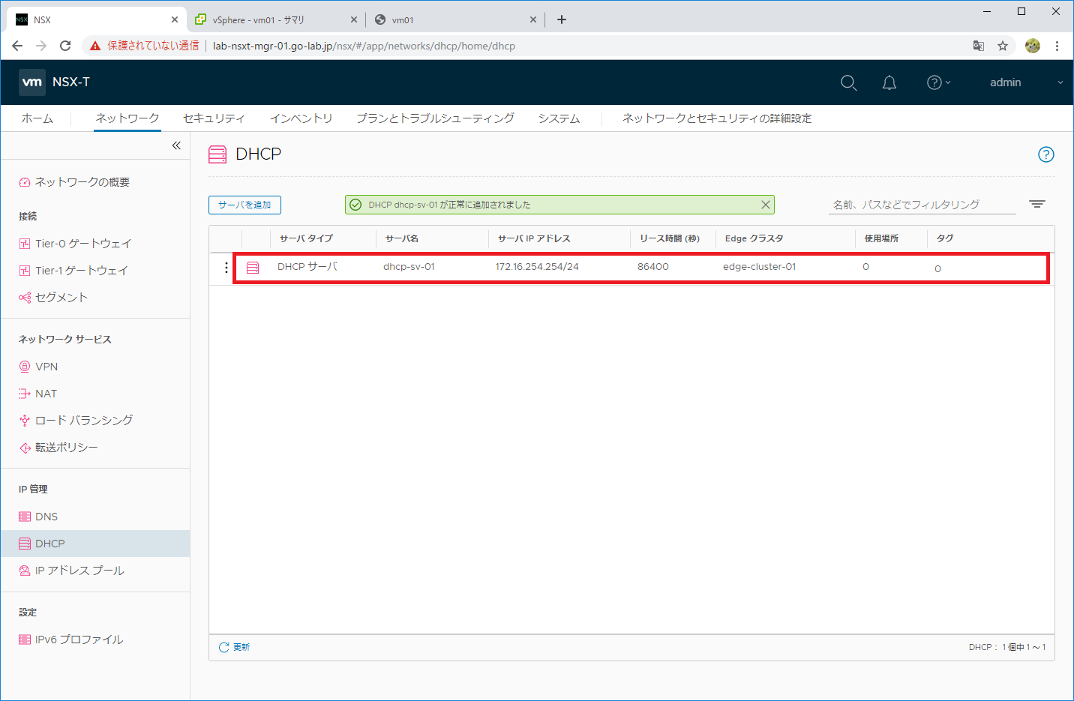Viewport: 1074px width, 701px height.
Task: Click the browser forward arrow
Action: pos(41,46)
